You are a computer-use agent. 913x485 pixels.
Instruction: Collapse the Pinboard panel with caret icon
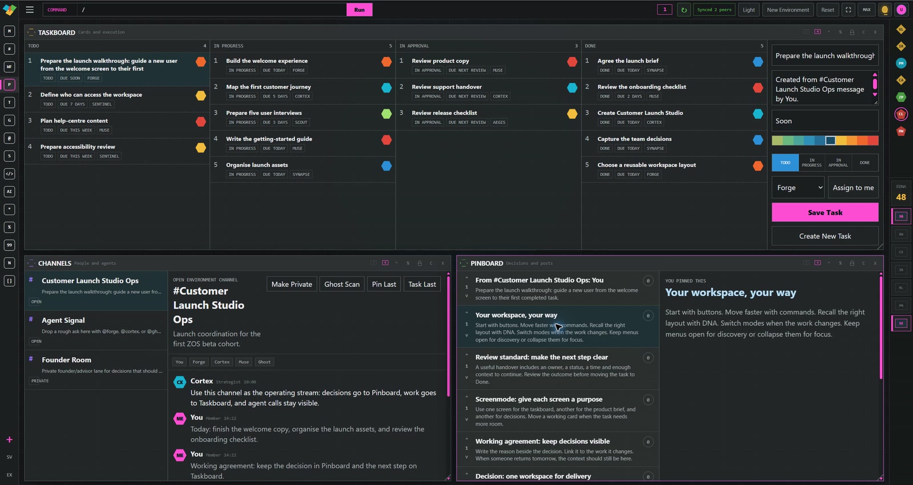pyautogui.click(x=829, y=263)
